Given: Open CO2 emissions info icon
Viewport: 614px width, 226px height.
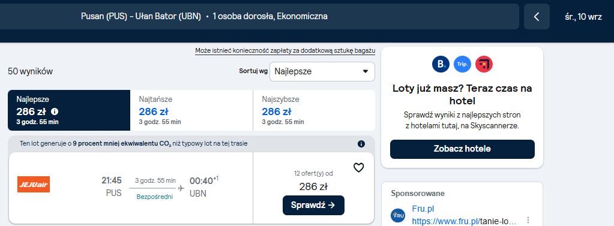Looking at the screenshot, I should coord(361,144).
